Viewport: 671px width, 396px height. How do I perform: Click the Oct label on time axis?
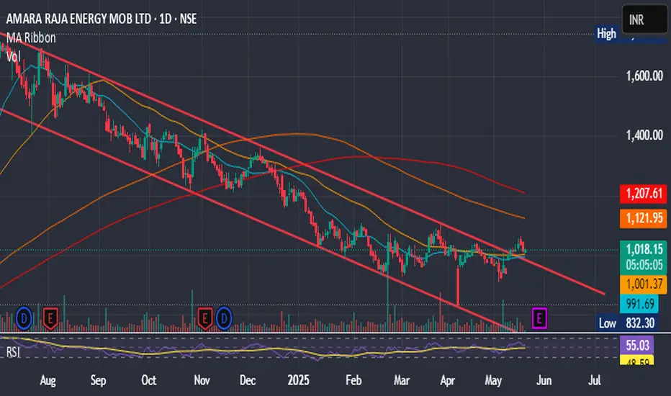(148, 380)
